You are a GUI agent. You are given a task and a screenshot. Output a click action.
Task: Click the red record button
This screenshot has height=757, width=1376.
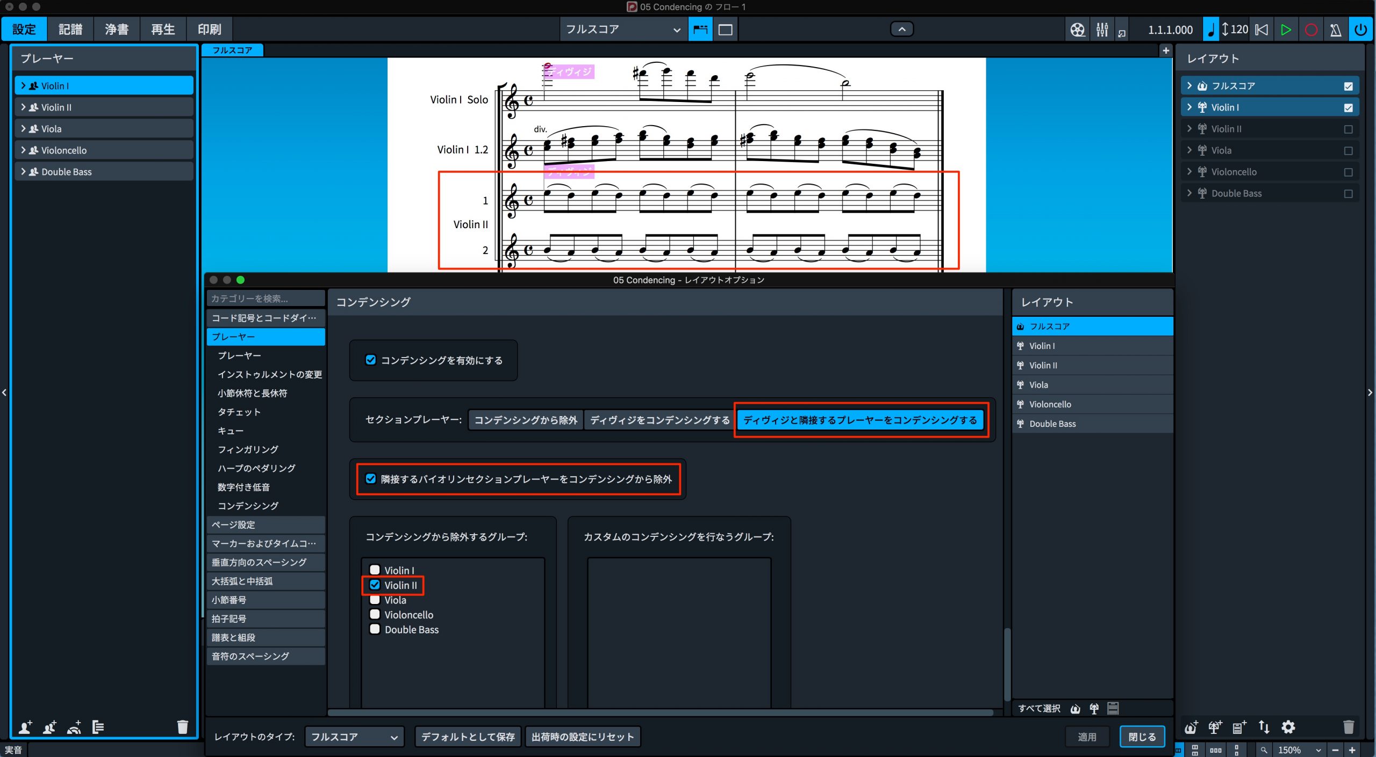[x=1310, y=30]
